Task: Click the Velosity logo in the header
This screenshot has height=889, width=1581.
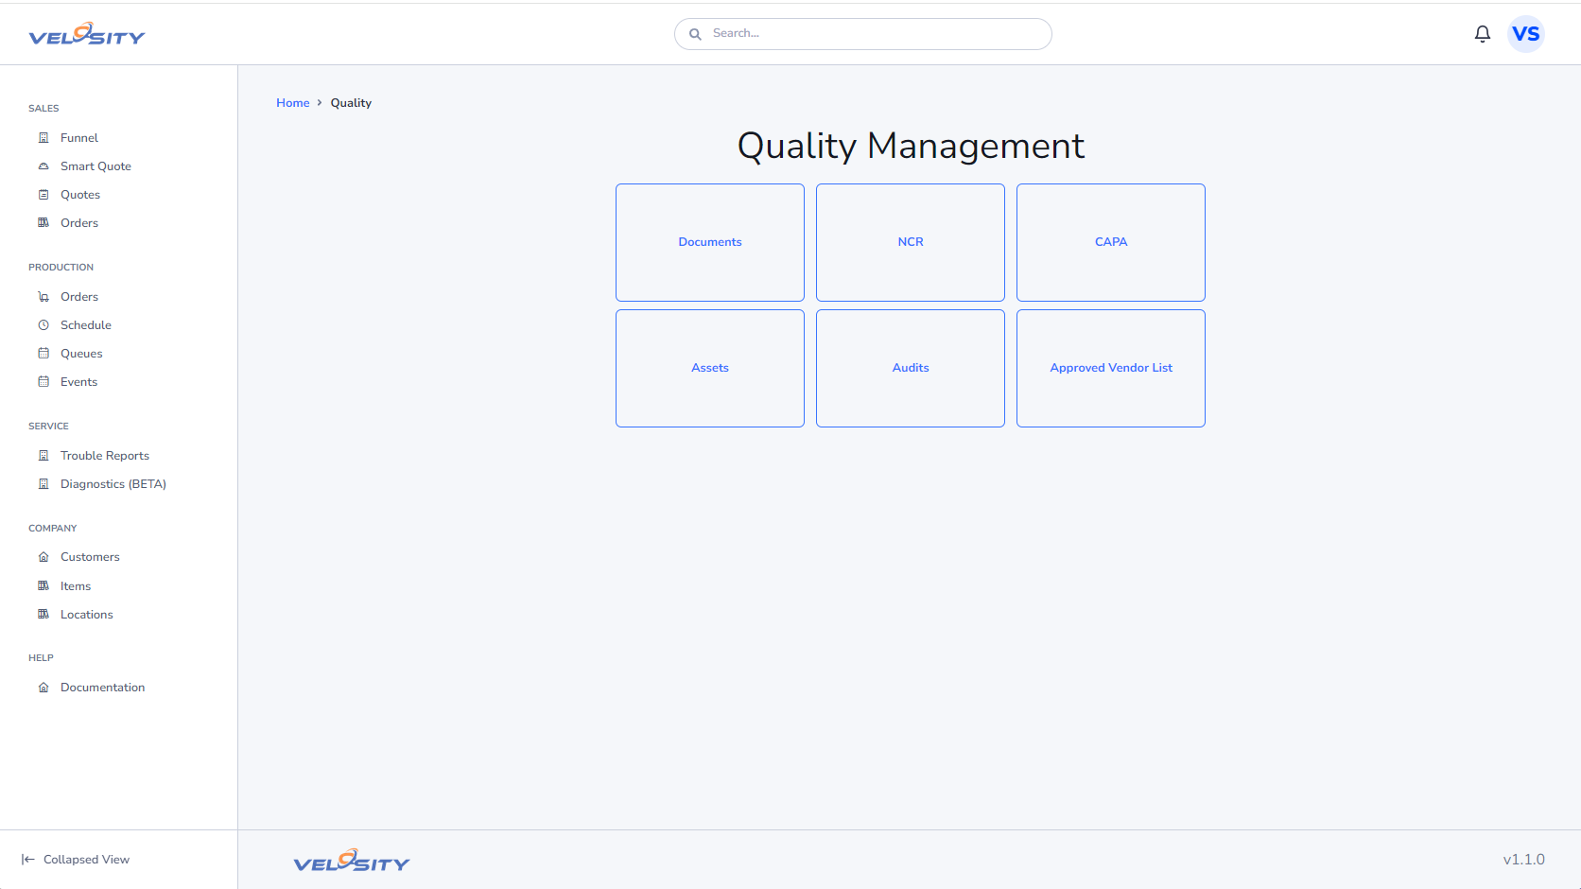Action: [x=87, y=35]
